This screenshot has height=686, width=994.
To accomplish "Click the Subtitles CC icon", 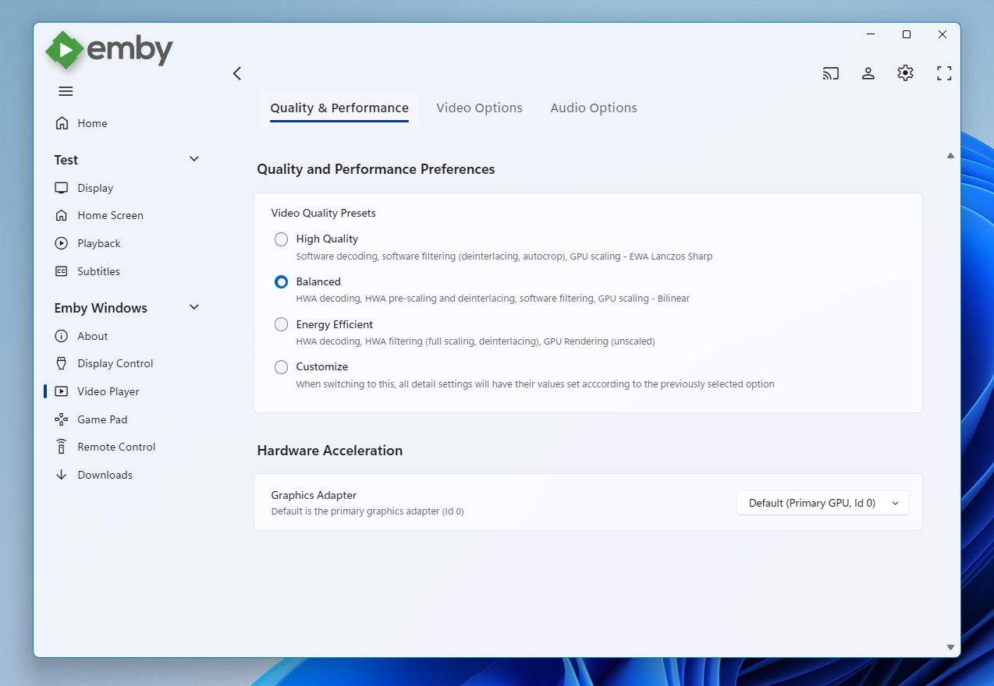I will tap(62, 271).
